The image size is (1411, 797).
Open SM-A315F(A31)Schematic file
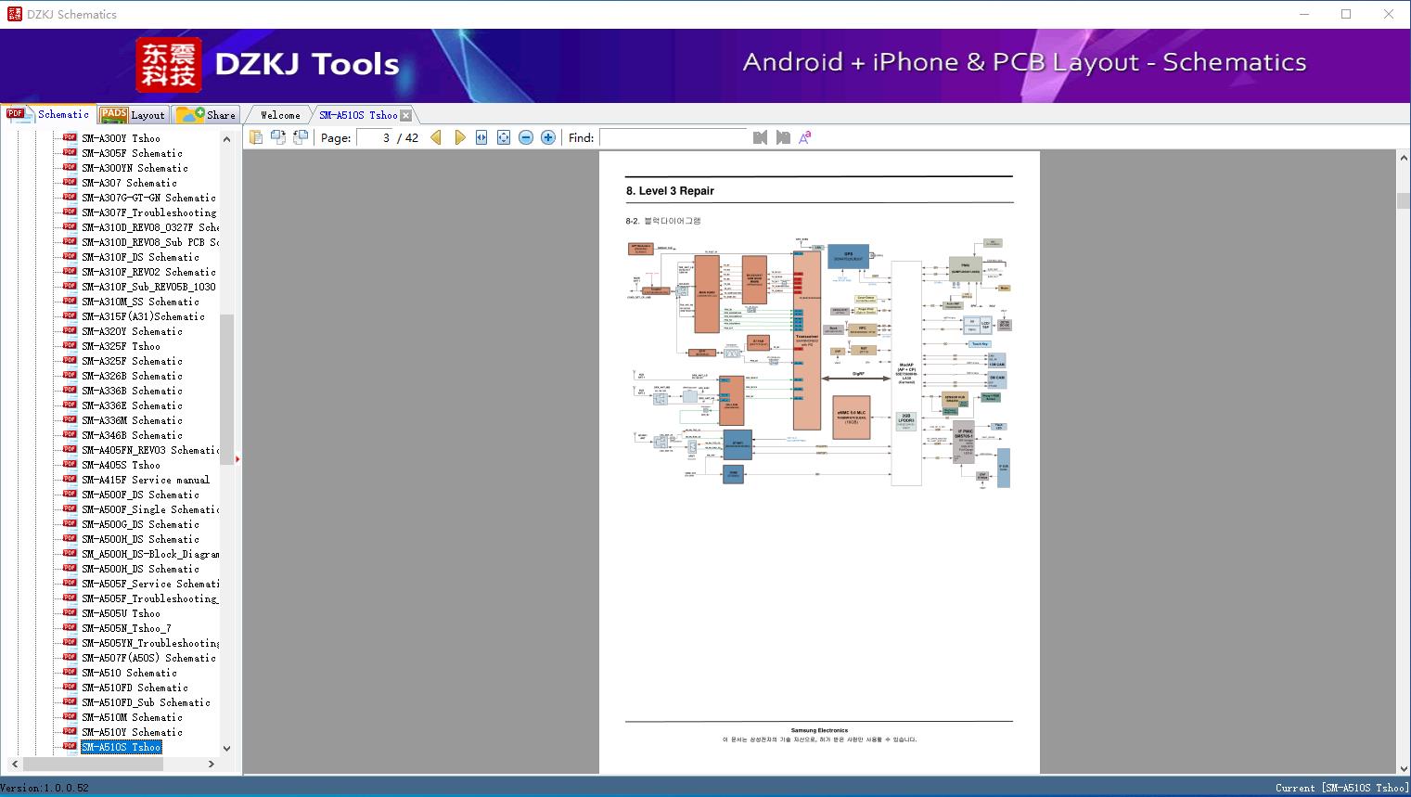(143, 316)
